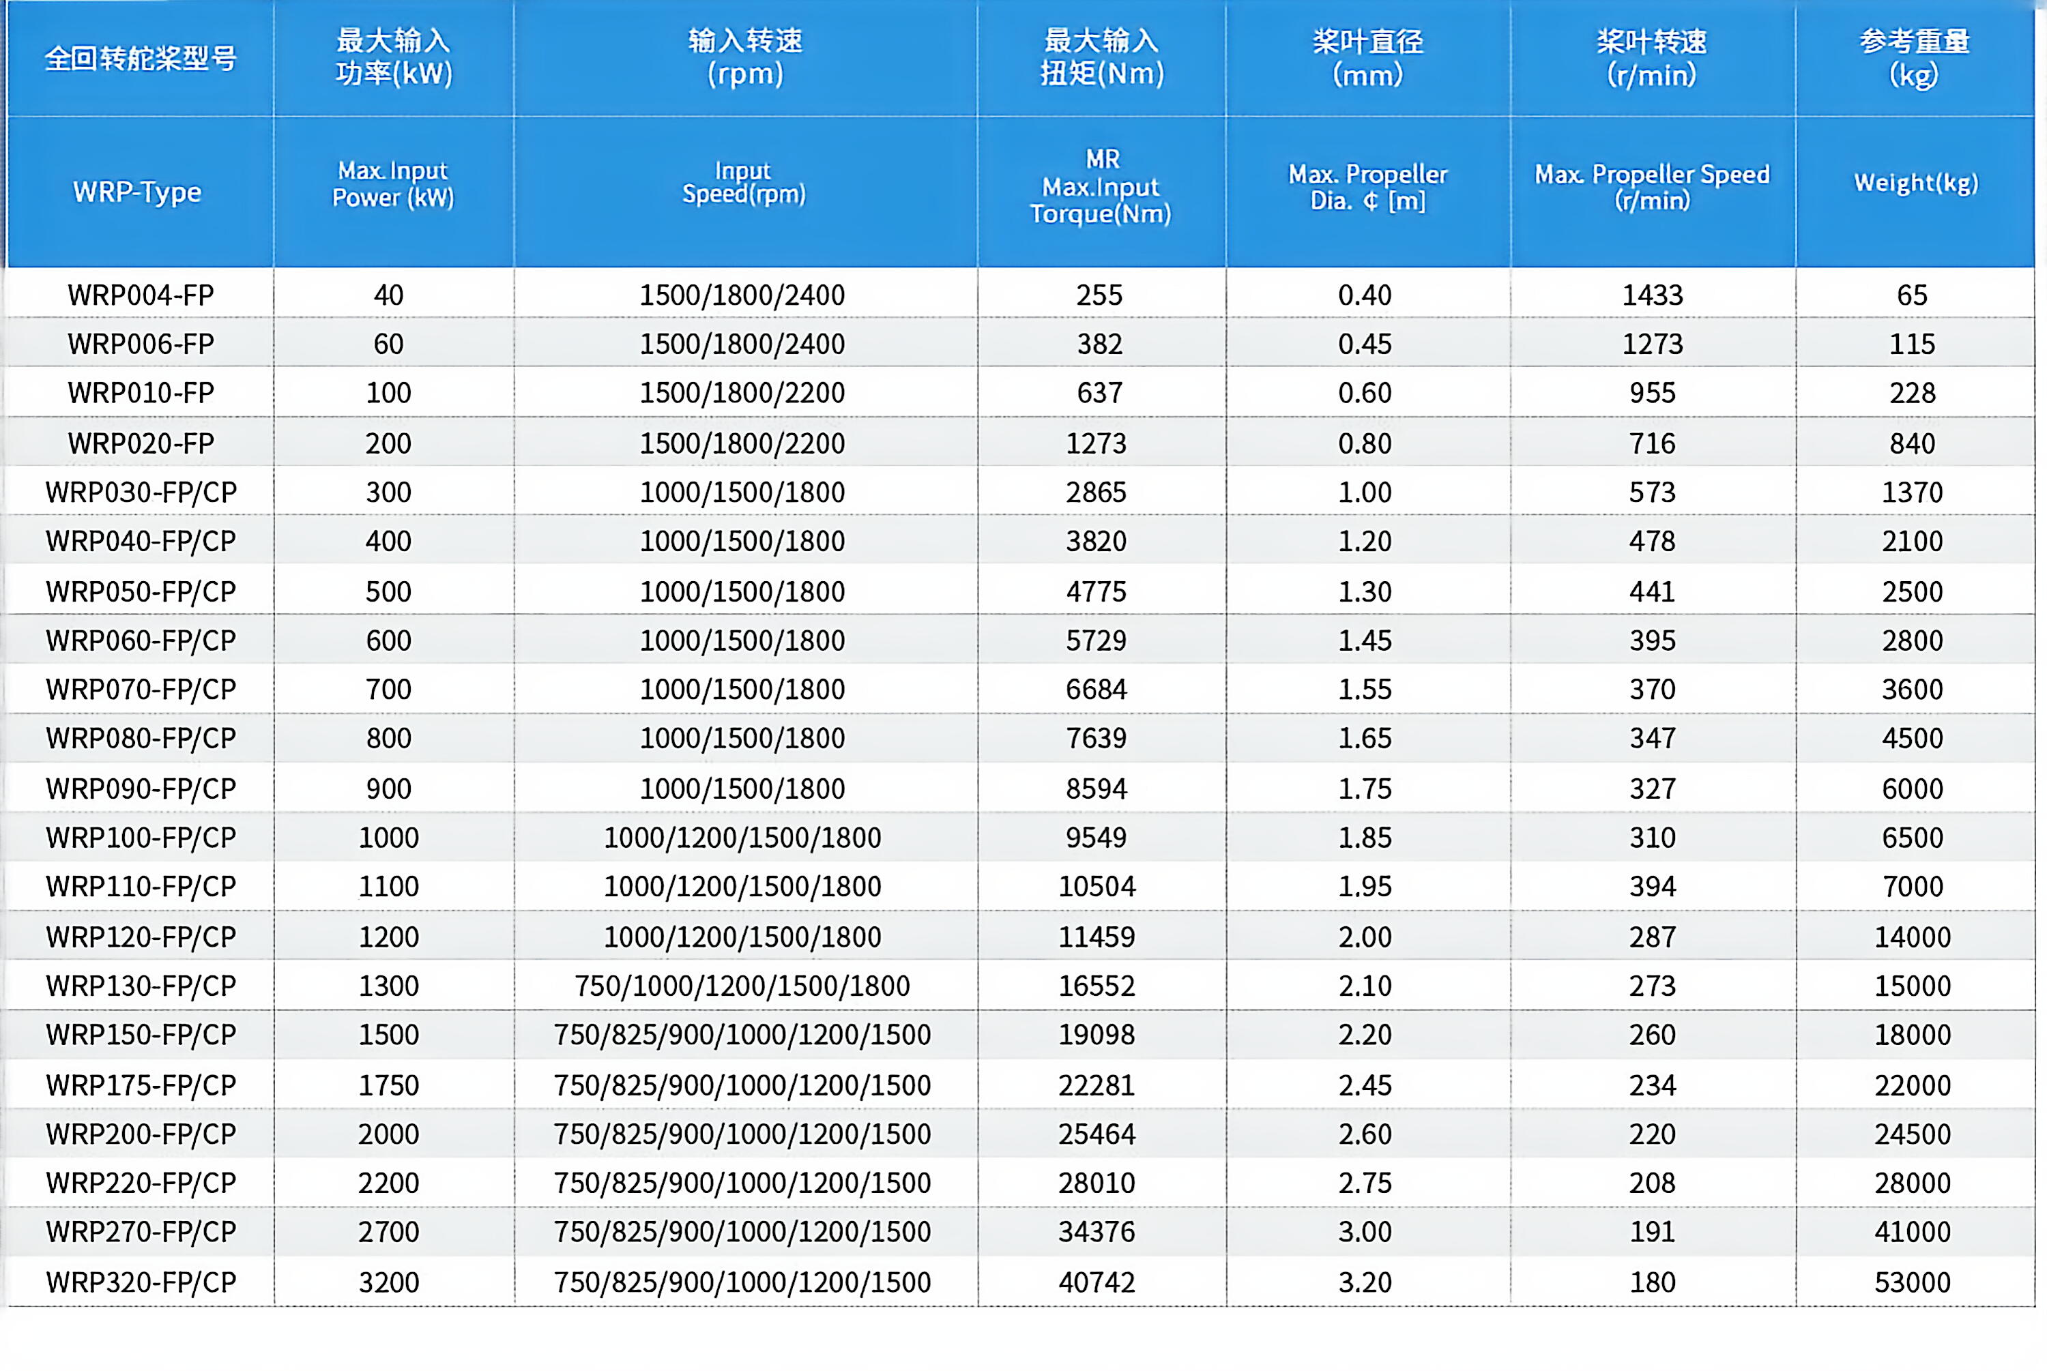Click propeller diameter value 2.45
The height and width of the screenshot is (1371, 2047).
coord(1364,1085)
